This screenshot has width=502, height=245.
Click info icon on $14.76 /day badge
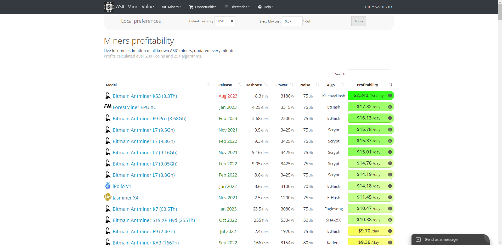pyautogui.click(x=390, y=163)
